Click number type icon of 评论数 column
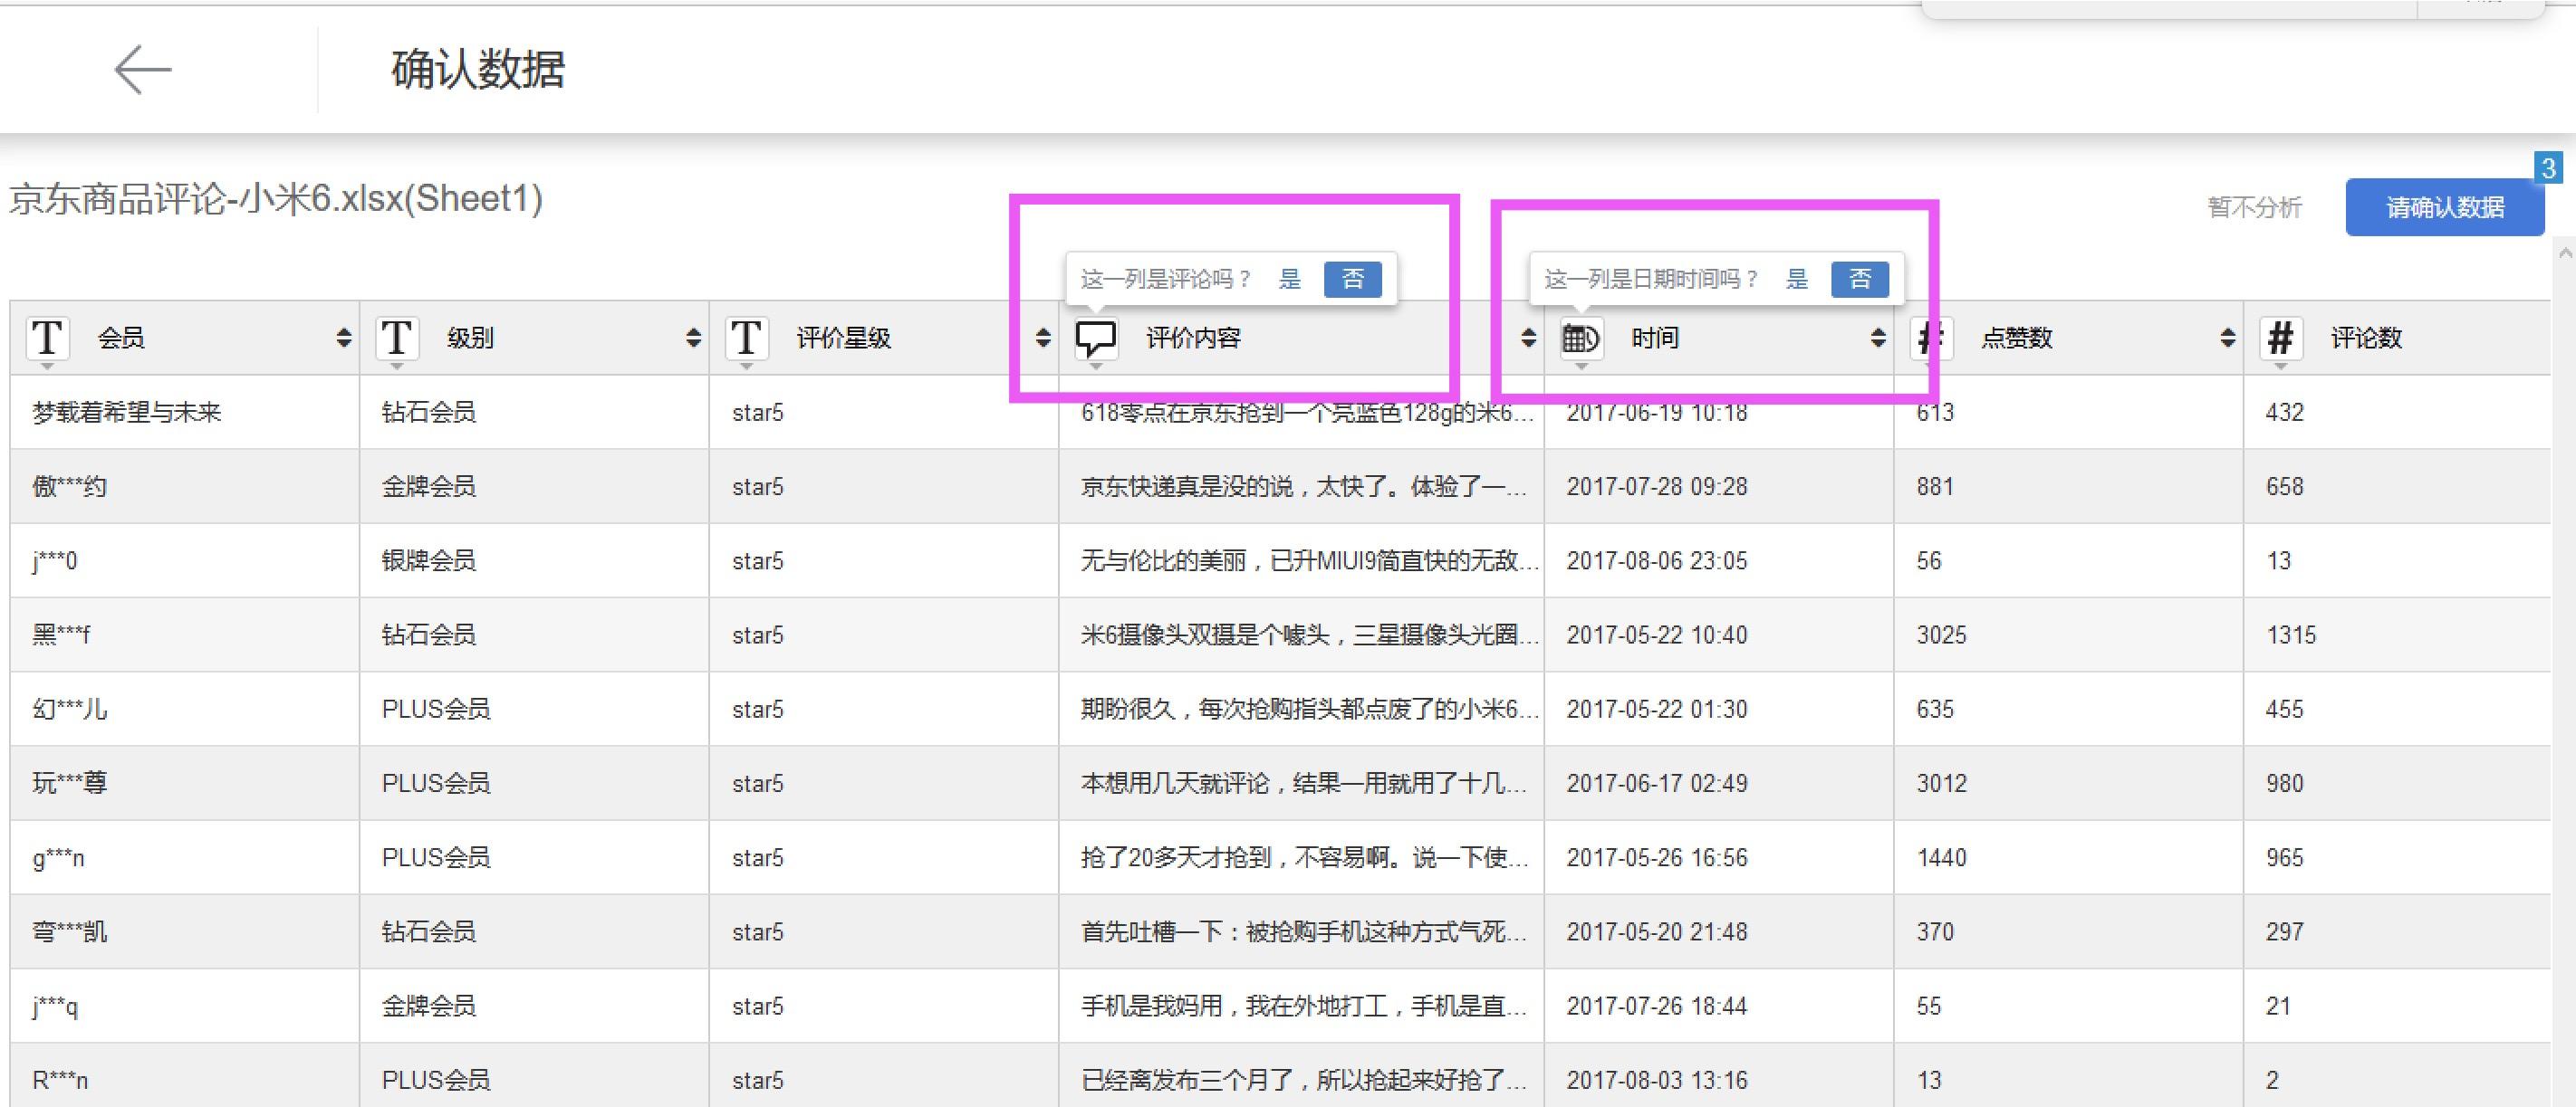 (x=2280, y=338)
